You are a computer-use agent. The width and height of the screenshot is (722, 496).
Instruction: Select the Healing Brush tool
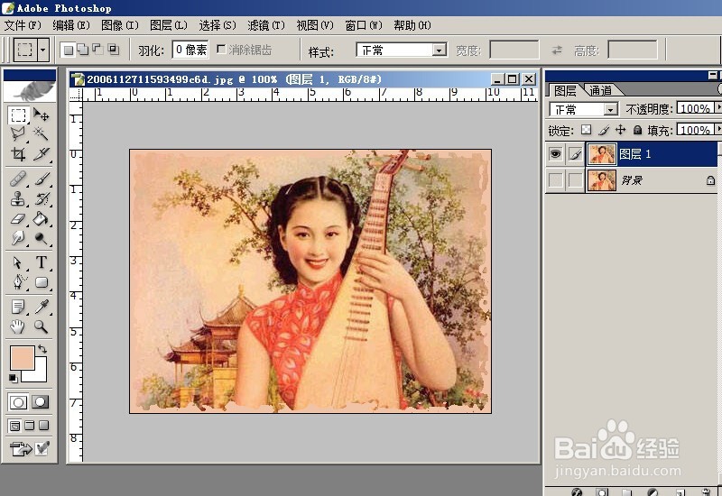(18, 179)
